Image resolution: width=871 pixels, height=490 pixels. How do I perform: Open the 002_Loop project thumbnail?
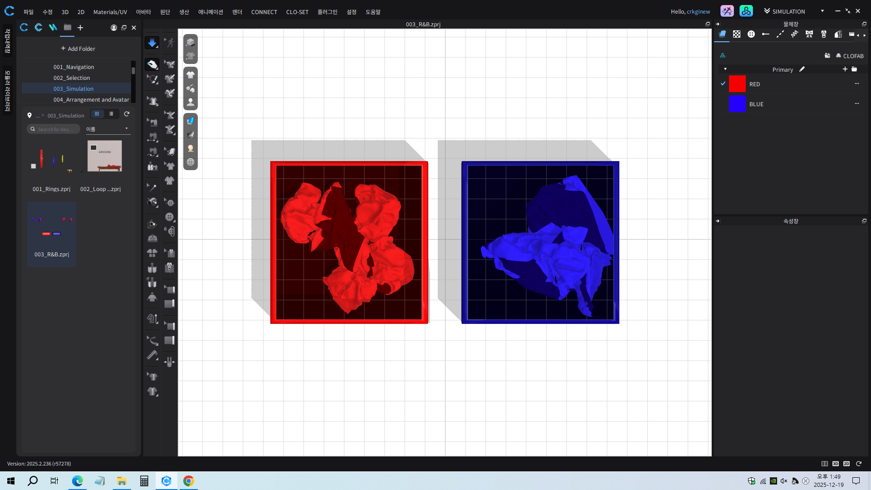coord(104,157)
